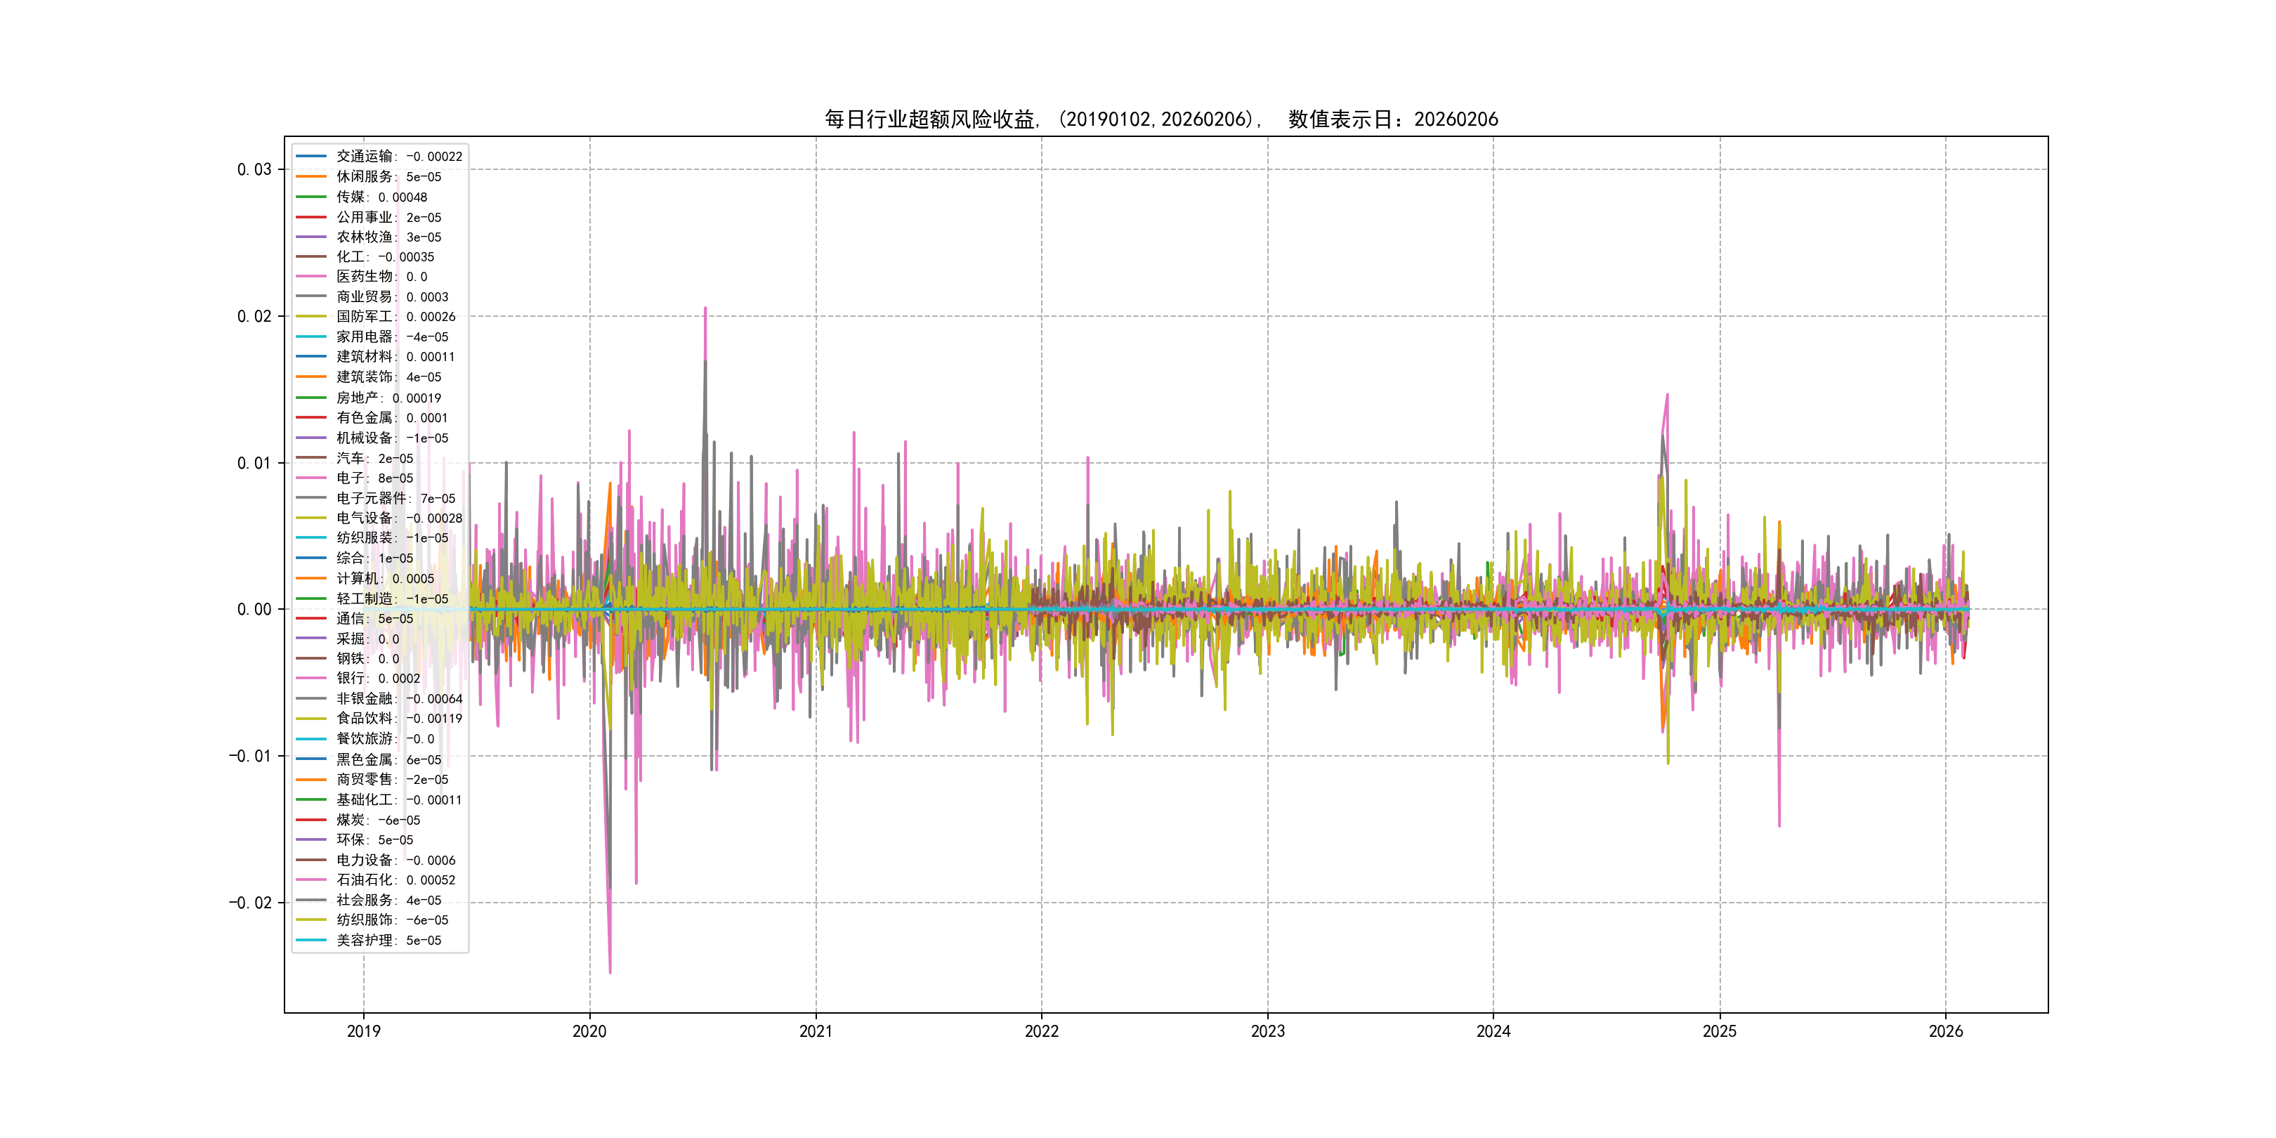Viewport: 2276px width, 1138px height.
Task: Click the -0.02 y-axis tick label
Action: click(250, 903)
